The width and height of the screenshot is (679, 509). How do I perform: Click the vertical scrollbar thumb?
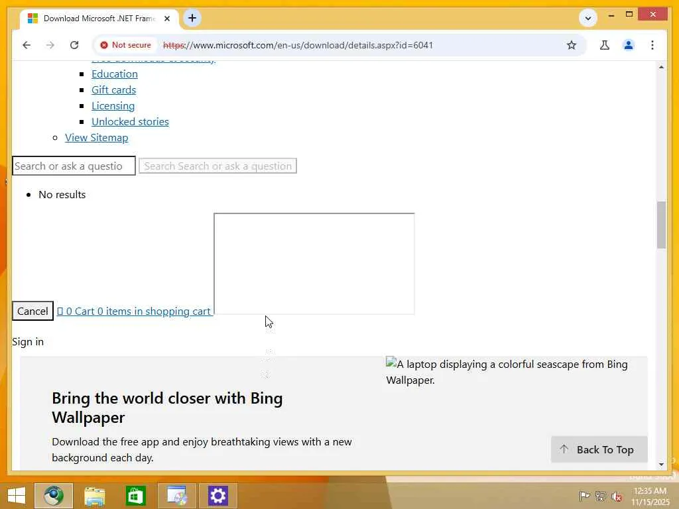(x=661, y=225)
